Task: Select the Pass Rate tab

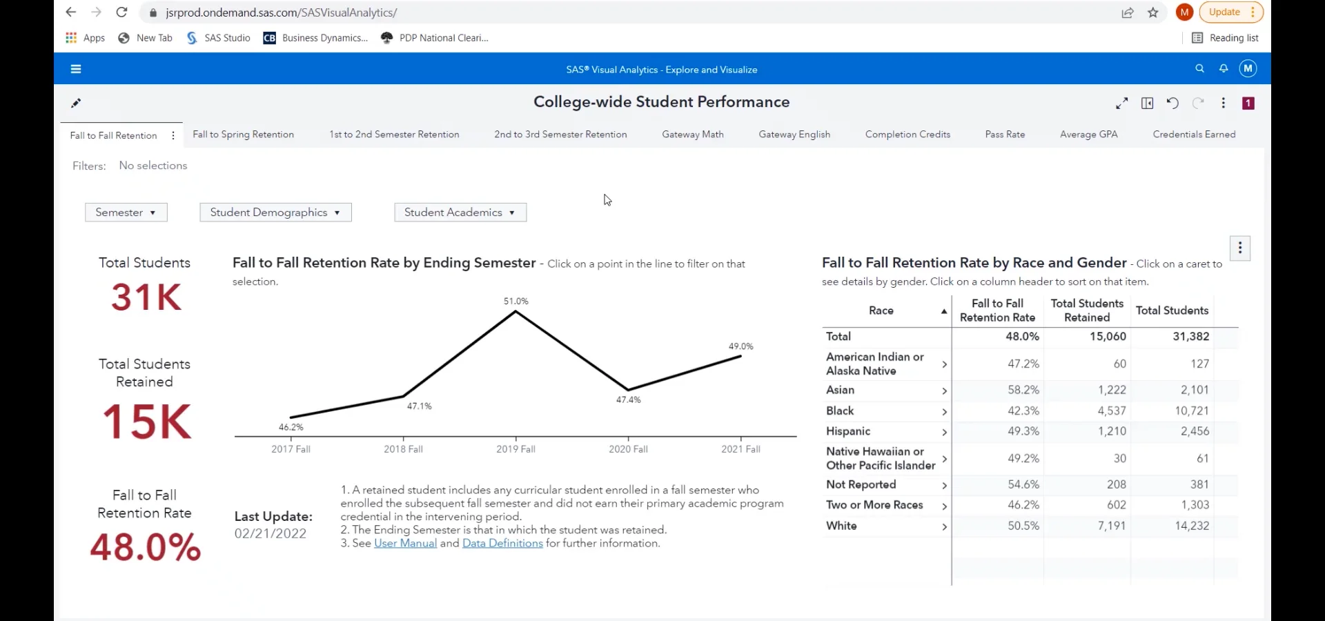Action: pos(1005,135)
